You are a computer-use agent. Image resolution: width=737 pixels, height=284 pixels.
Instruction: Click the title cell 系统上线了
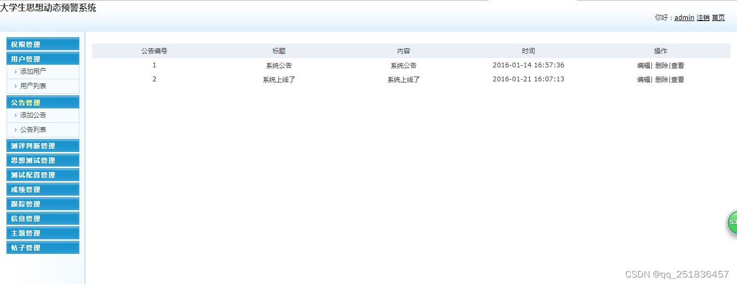click(x=279, y=79)
